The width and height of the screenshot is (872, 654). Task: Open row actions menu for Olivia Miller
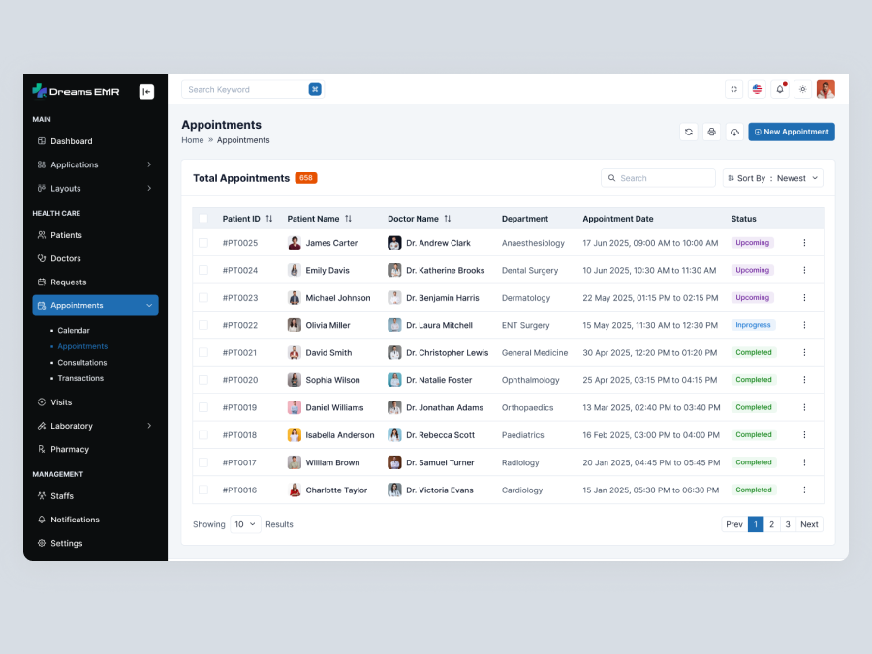click(804, 325)
